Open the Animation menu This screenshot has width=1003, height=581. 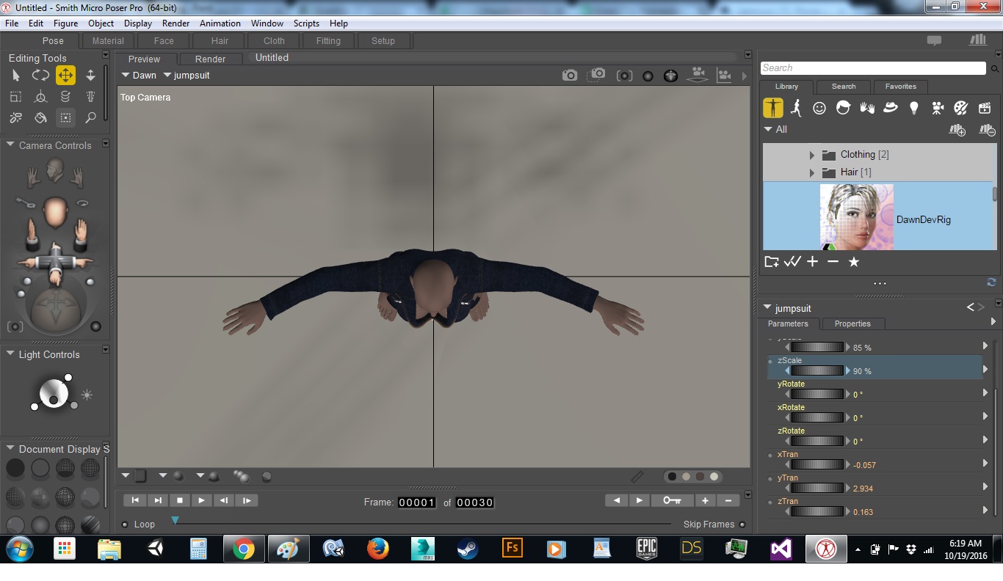click(x=220, y=23)
